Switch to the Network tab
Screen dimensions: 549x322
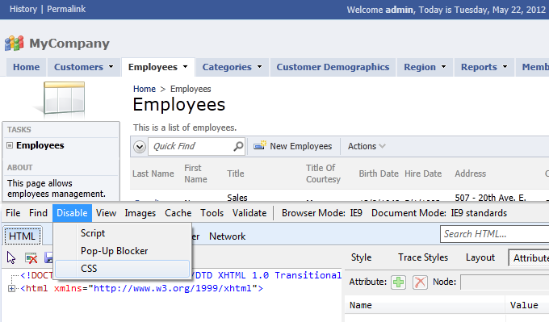click(227, 236)
